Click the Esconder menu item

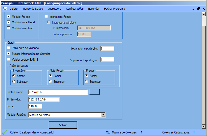coord(94,9)
